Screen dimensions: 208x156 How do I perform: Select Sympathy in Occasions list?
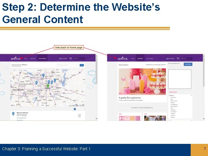coord(173,114)
